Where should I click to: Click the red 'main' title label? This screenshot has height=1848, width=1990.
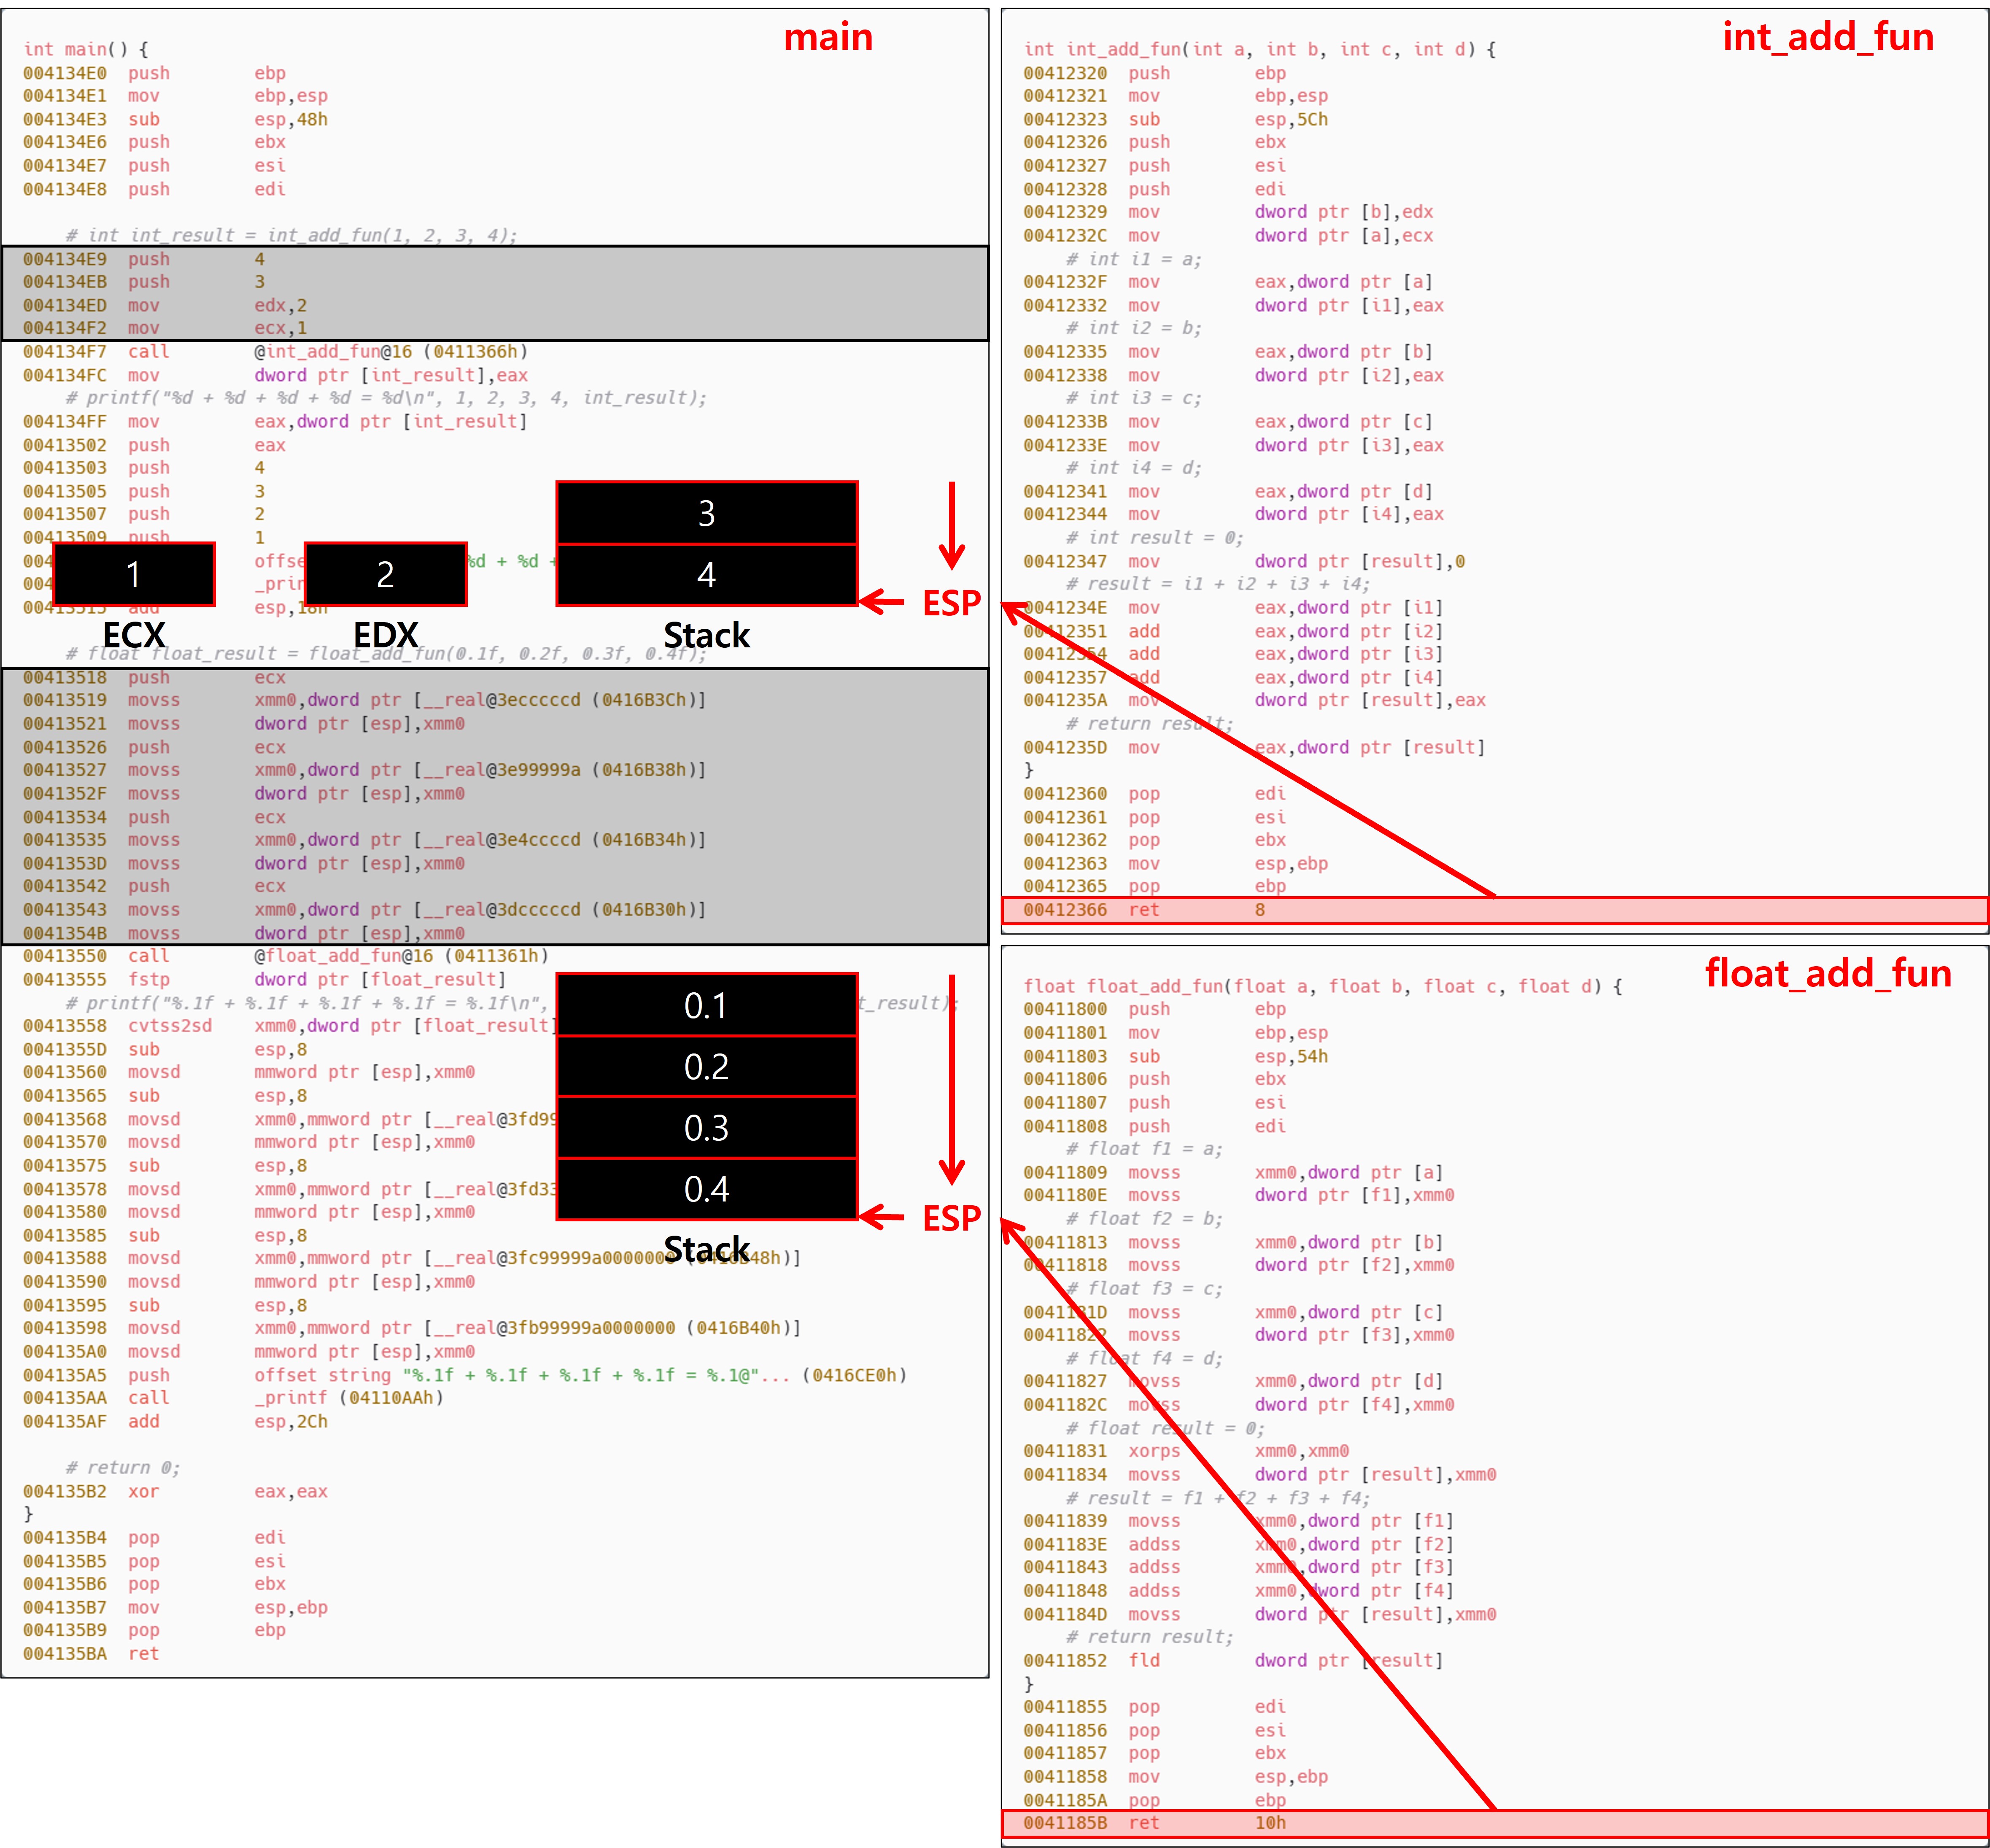[x=827, y=38]
